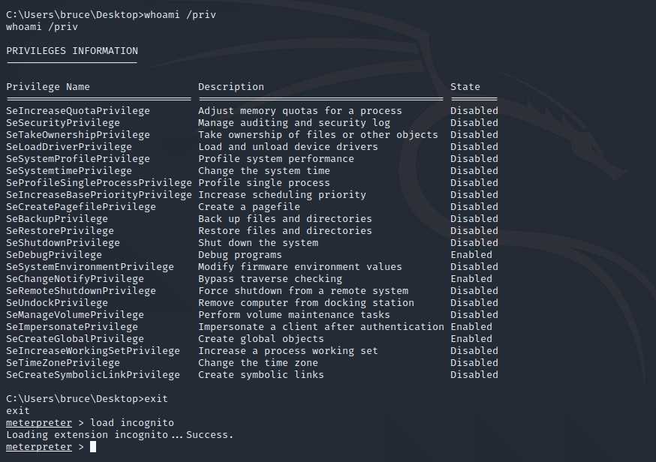
Task: Click the SeLoadDriverPrivilege entry
Action: coord(69,147)
